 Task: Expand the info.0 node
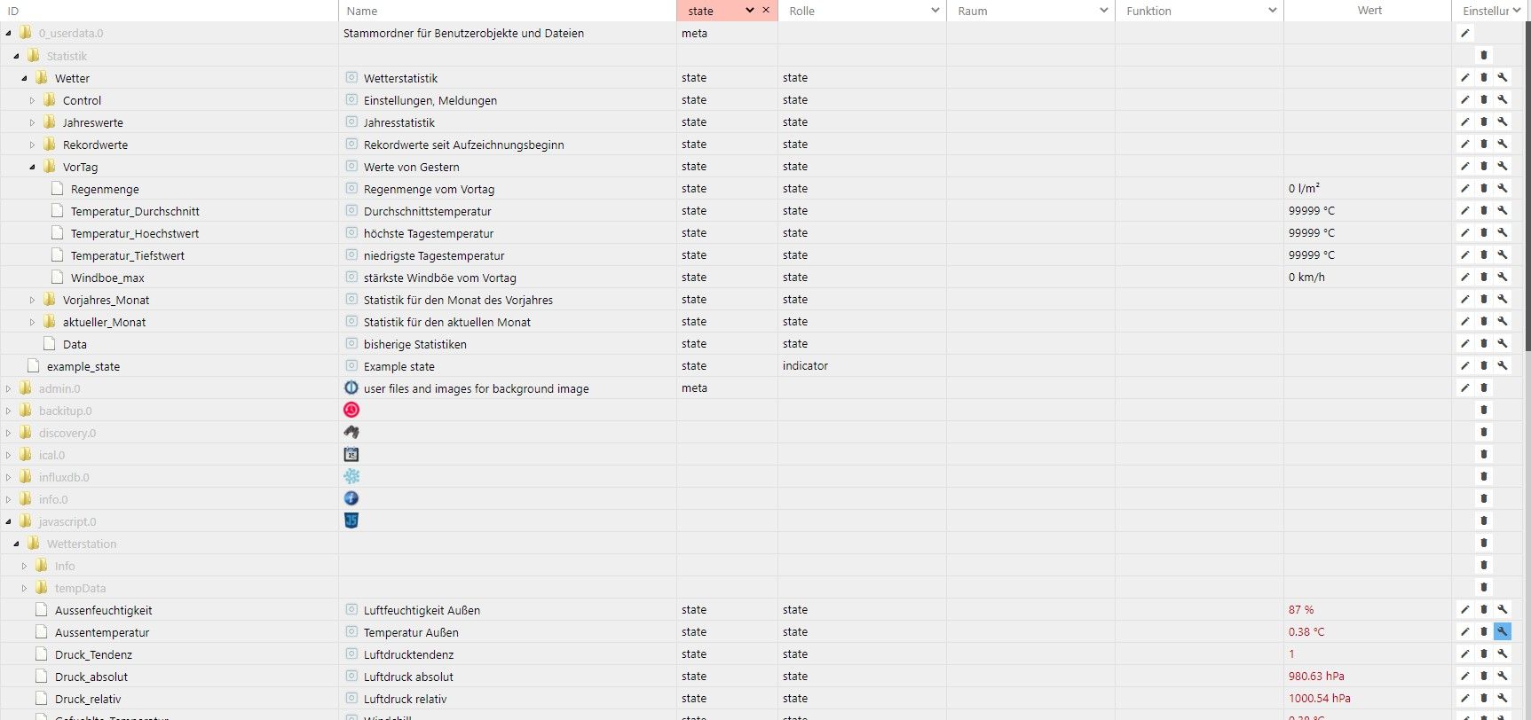[x=9, y=499]
